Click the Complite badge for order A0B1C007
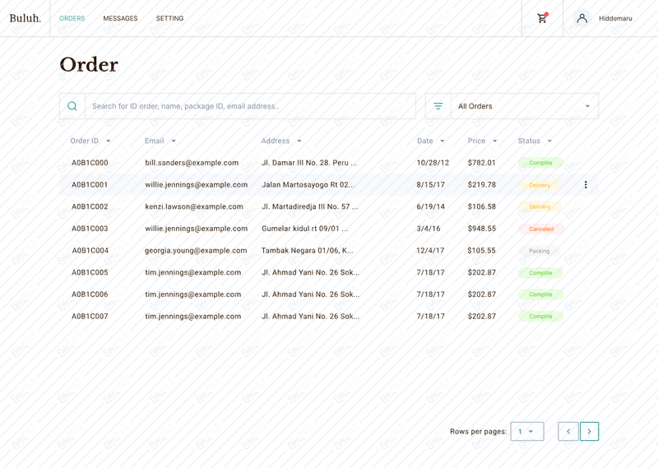Viewport: 658px width, 468px height. (x=540, y=317)
